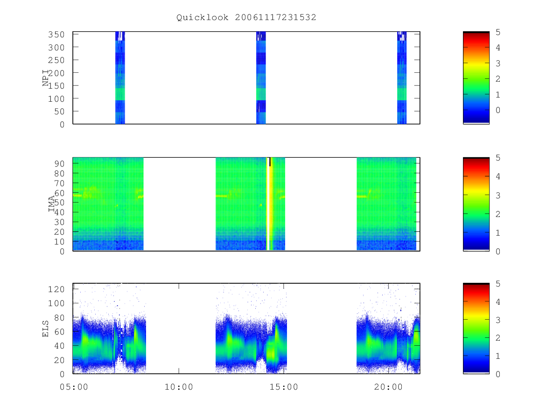Screen dimensions: 560x420
Task: Click the color scale bar beside the ELS panel
Action: click(476, 329)
